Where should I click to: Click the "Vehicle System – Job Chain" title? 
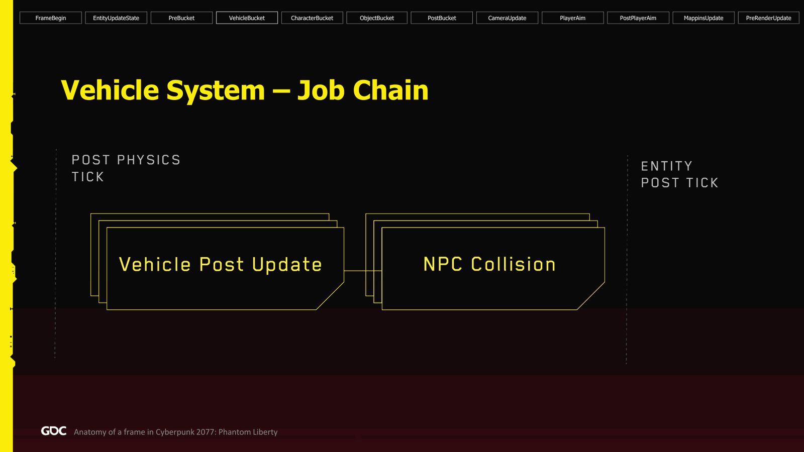pyautogui.click(x=245, y=90)
